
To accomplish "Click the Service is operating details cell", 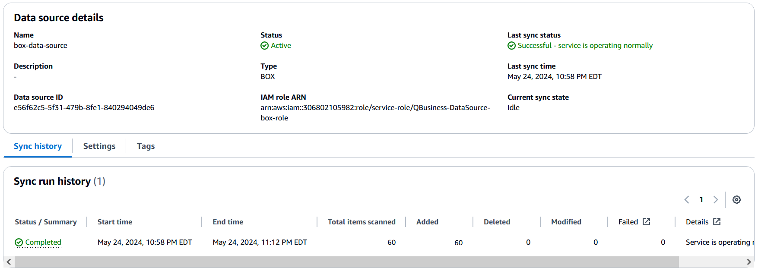I will click(x=720, y=243).
